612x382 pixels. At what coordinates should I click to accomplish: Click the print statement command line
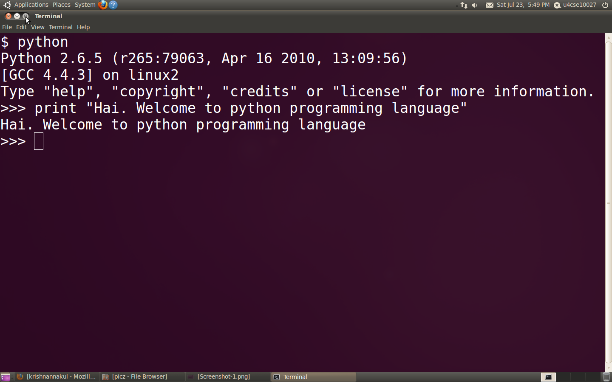tap(234, 108)
